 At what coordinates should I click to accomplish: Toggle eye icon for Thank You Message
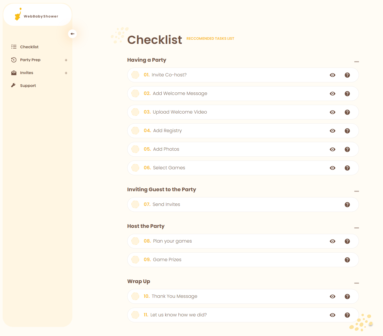coord(333,297)
